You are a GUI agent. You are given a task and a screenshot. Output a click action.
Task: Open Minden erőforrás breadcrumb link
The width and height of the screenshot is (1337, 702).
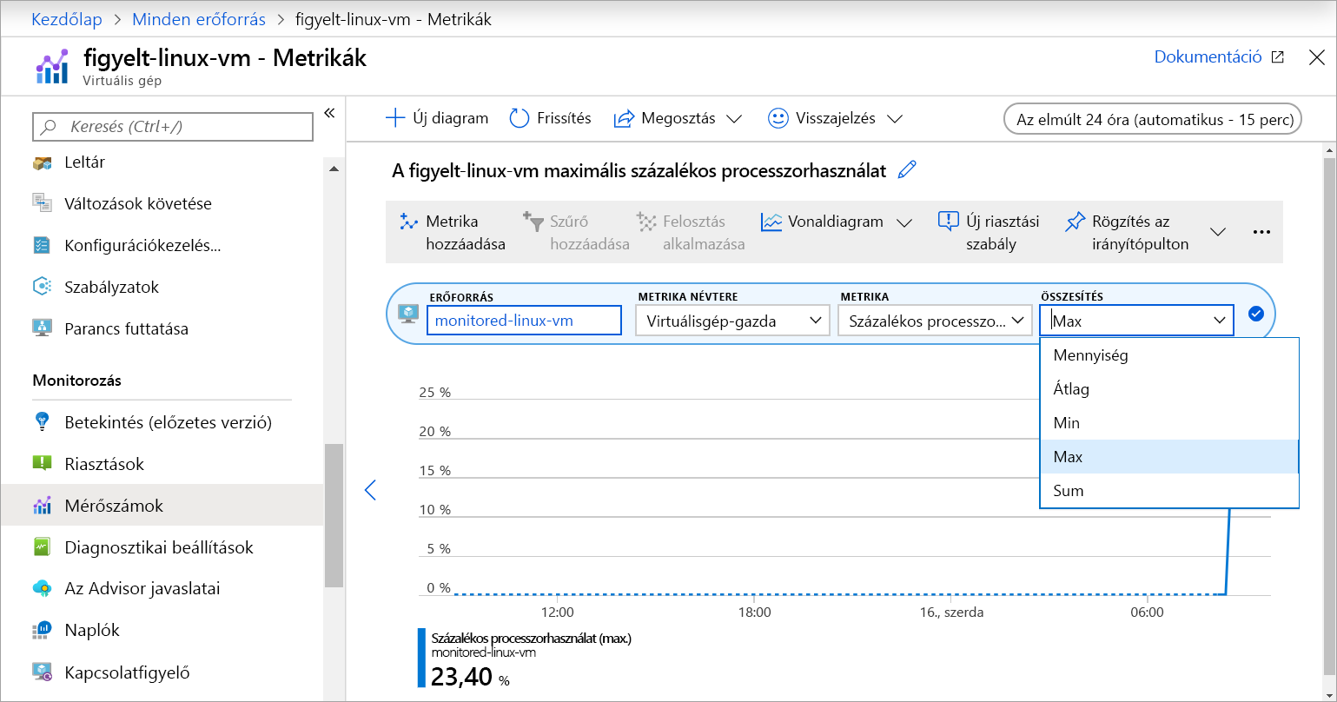pos(199,19)
